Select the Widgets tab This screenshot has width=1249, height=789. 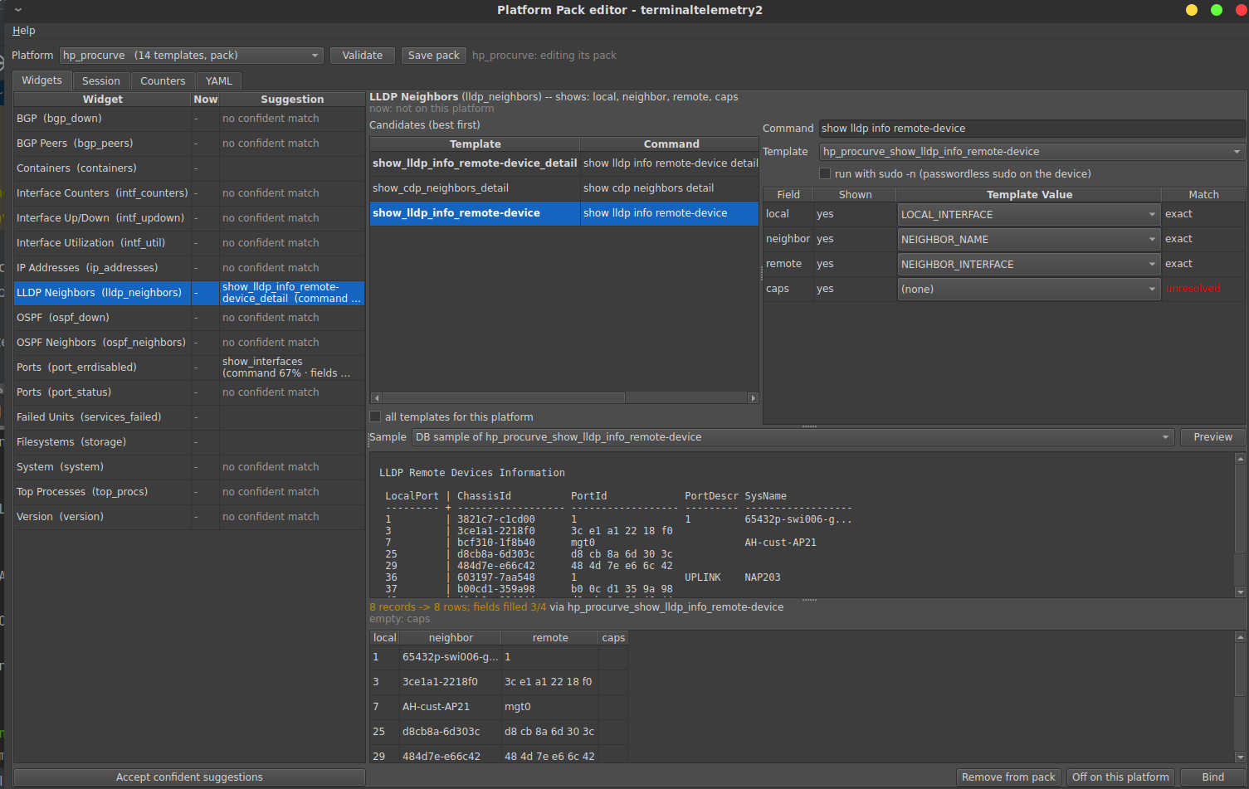coord(41,80)
